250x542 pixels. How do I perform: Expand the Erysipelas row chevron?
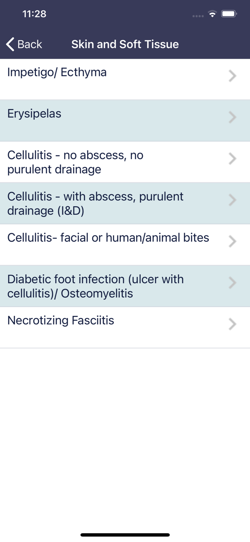pos(232,117)
